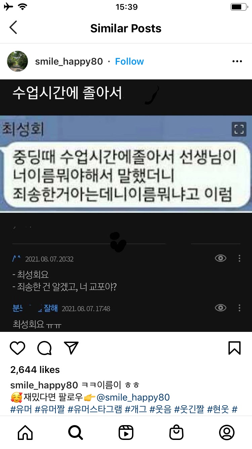Go to the Home tab
Screen dimensions: 252x449
(x=25, y=433)
